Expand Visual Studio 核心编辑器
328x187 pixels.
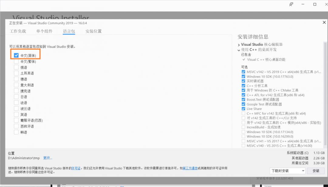pos(238,44)
